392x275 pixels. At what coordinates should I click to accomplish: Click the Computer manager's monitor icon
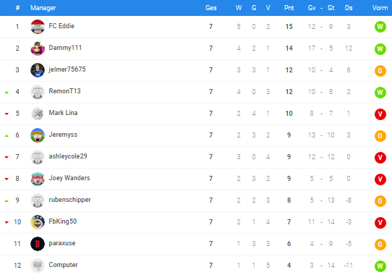pos(38,266)
